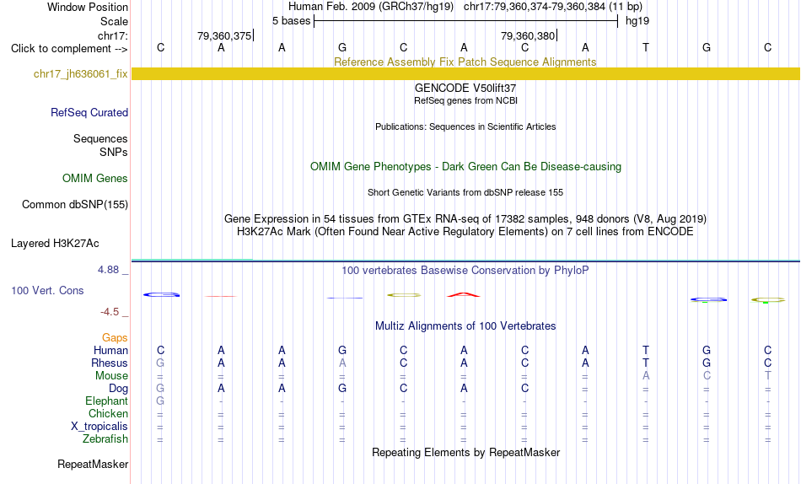Click the Zebrafish species row label
The image size is (801, 484).
click(105, 439)
